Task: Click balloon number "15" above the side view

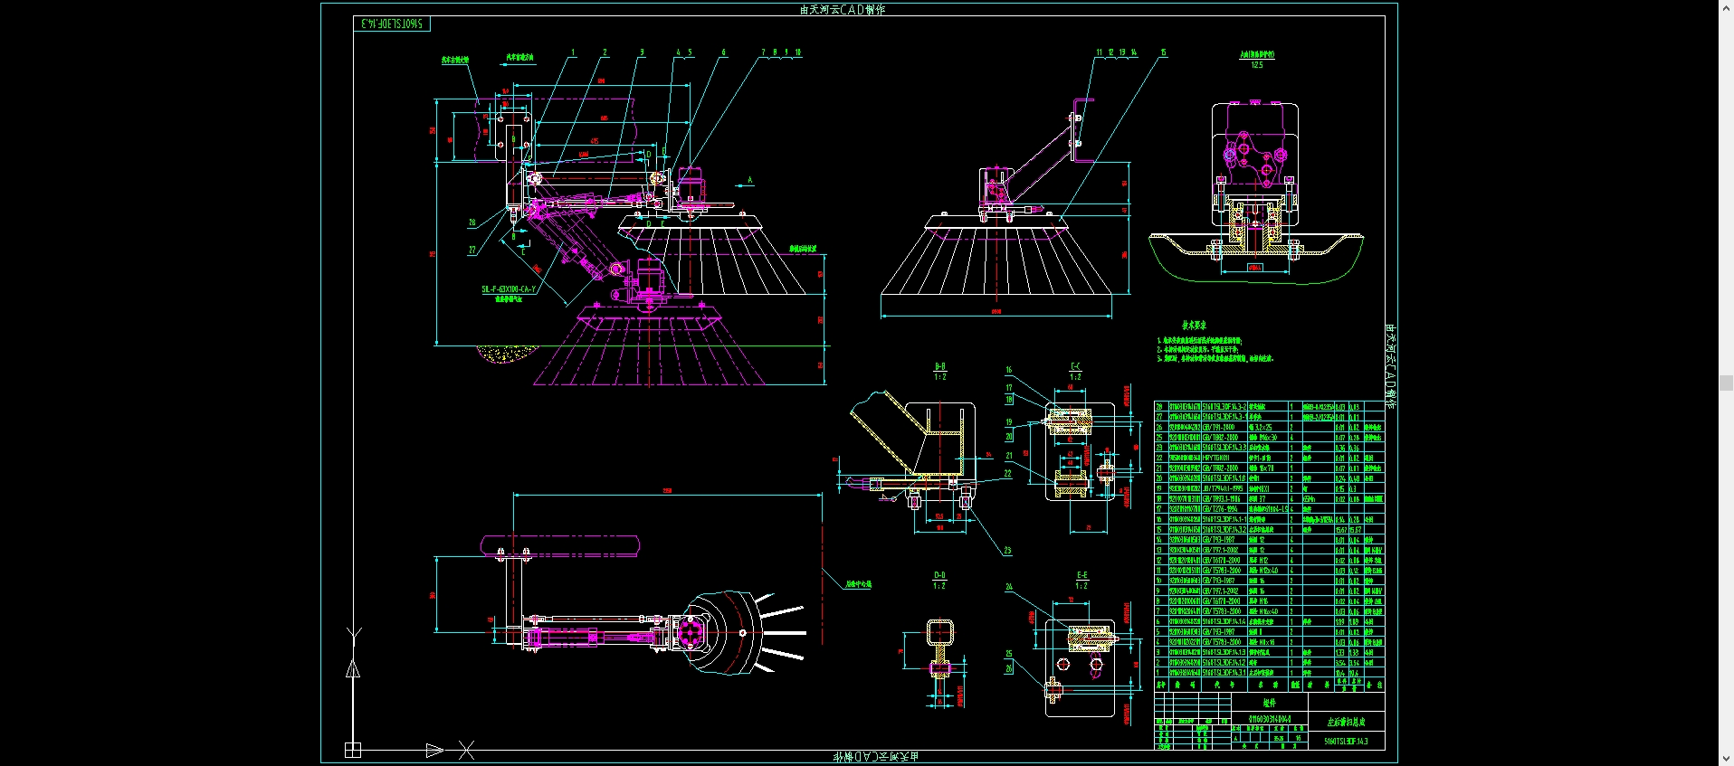Action: [x=1163, y=52]
